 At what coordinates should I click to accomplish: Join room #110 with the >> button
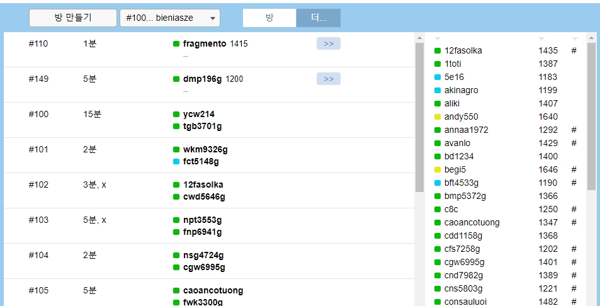[328, 43]
